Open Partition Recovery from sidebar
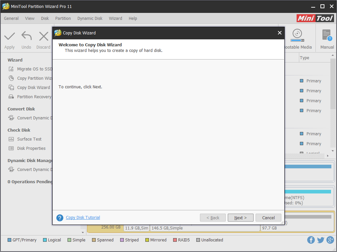Viewport: 337px width, 252px height. [x=34, y=97]
